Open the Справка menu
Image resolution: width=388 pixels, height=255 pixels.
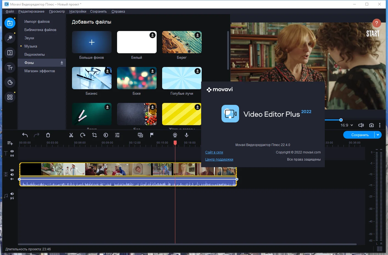click(x=118, y=12)
